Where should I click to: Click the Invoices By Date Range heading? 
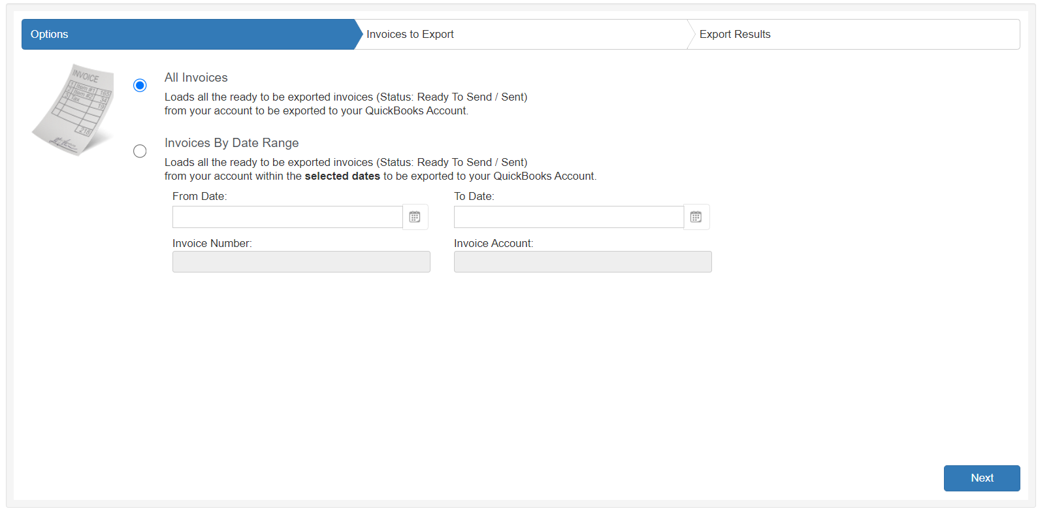point(231,143)
